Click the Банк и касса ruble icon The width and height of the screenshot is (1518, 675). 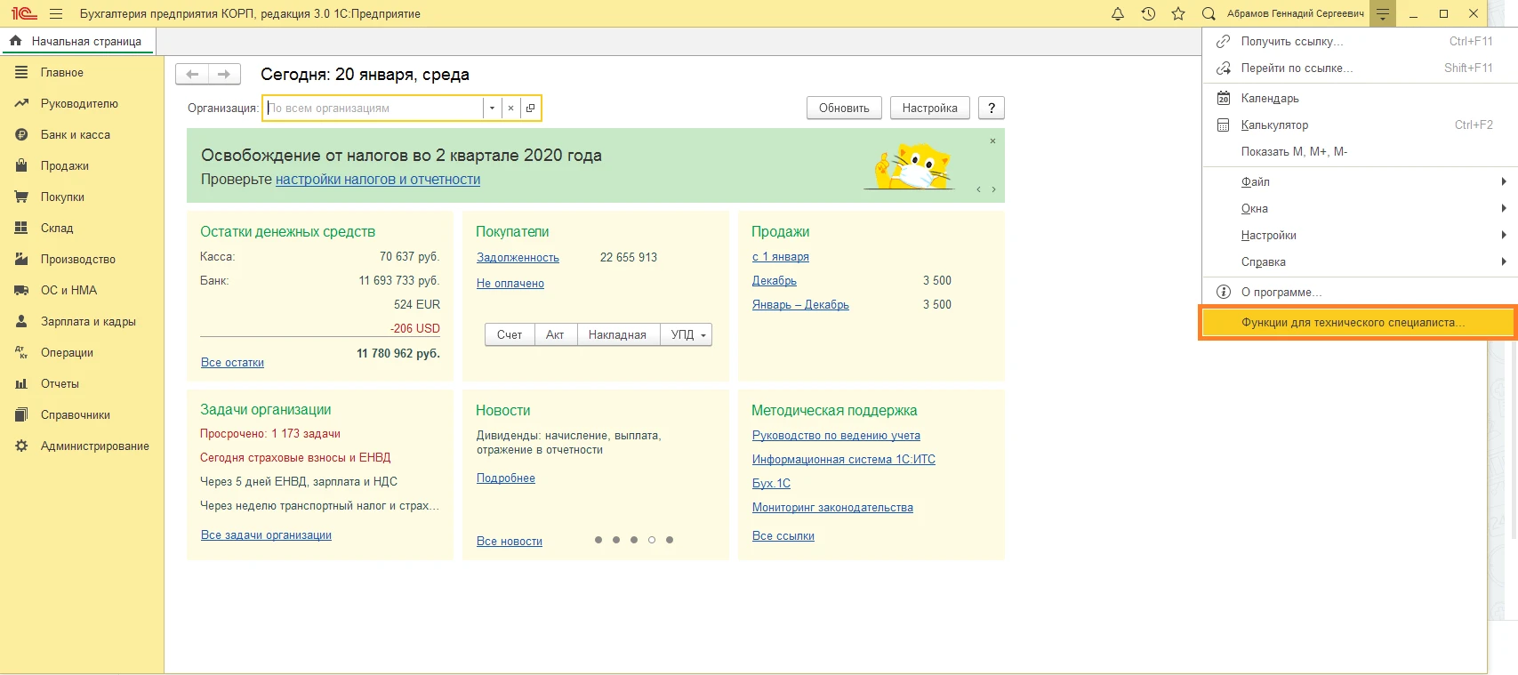pos(21,135)
